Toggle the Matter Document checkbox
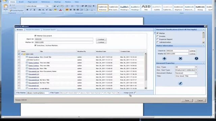The image size is (216, 121). pyautogui.click(x=35, y=36)
